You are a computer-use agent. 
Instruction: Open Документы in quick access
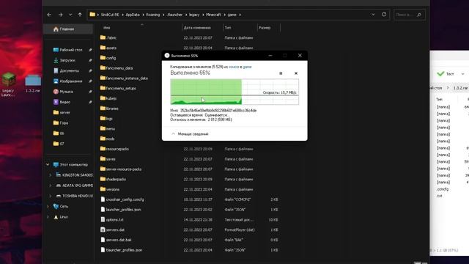(x=70, y=70)
